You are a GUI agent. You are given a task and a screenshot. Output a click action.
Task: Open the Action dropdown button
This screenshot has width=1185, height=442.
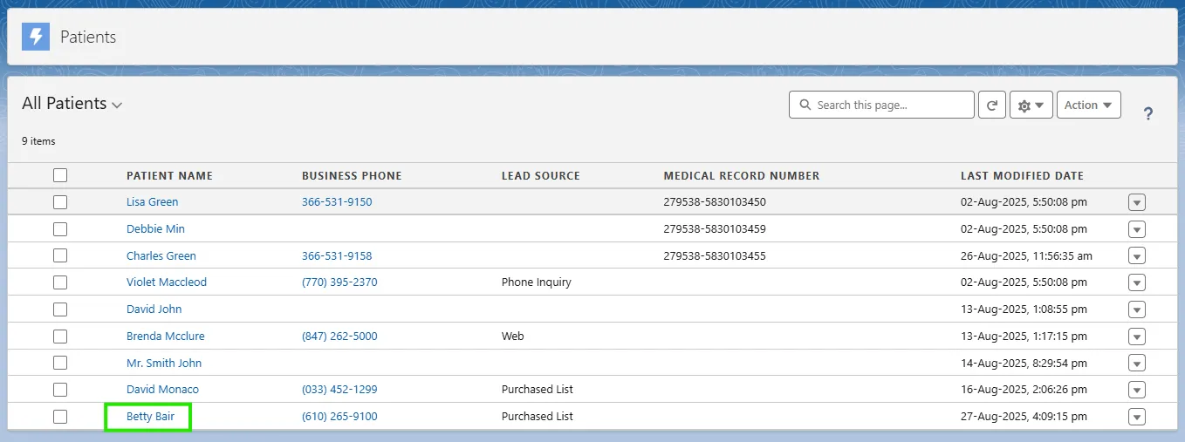point(1088,105)
